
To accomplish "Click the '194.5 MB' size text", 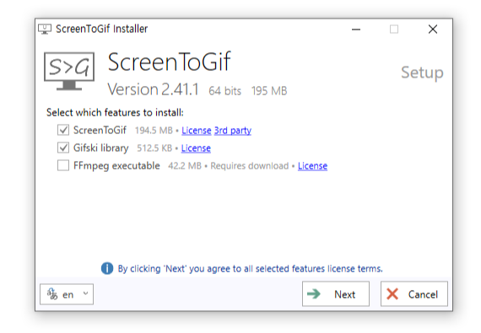I will pyautogui.click(x=154, y=131).
